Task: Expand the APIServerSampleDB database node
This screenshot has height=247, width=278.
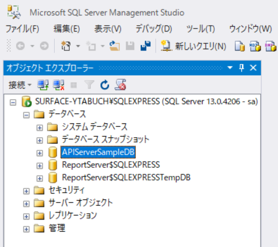Action: coord(39,153)
